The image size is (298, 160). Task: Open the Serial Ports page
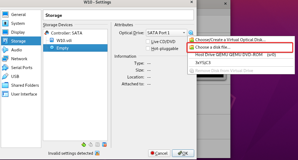click(x=21, y=67)
